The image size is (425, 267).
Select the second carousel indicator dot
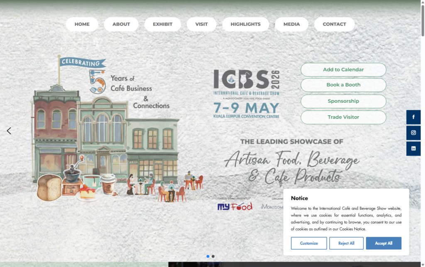tap(213, 256)
